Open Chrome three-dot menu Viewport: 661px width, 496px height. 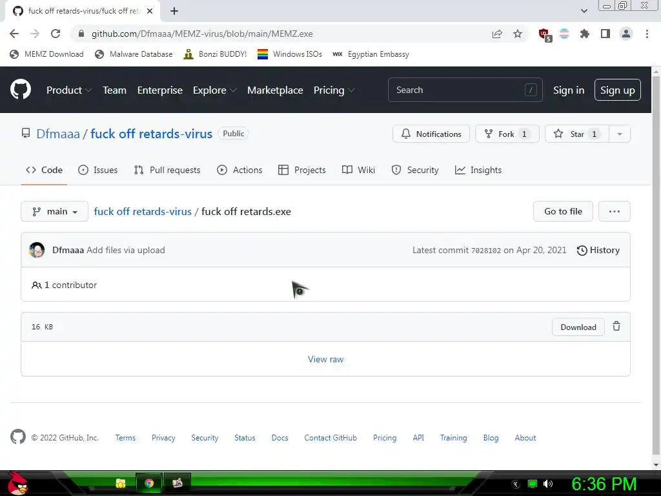647,34
